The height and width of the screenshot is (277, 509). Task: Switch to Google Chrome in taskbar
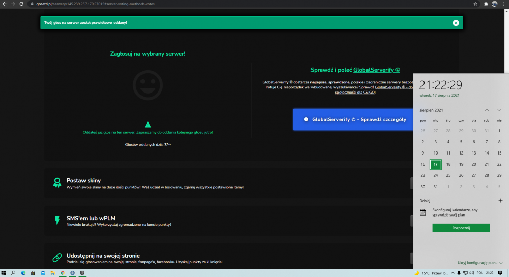[x=63, y=273]
